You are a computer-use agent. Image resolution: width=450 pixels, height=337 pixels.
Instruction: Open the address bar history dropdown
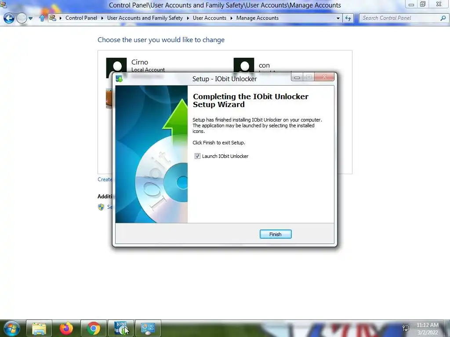tap(338, 18)
